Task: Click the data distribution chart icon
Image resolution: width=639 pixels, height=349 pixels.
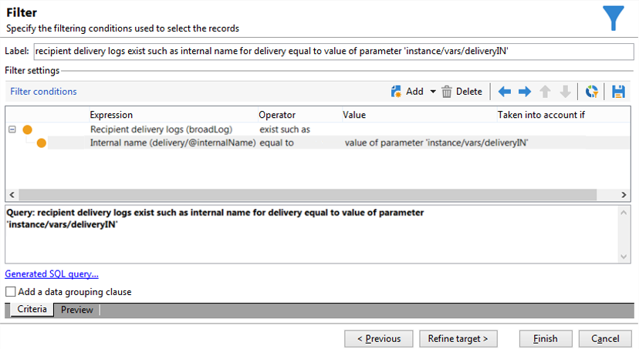Action: [x=592, y=92]
